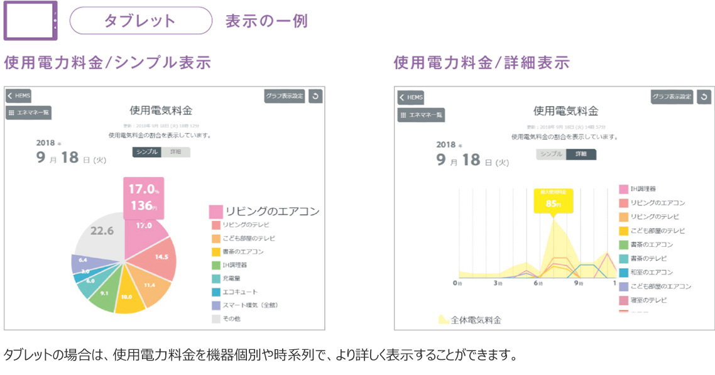The height and width of the screenshot is (375, 715).
Task: Switch to 詳細 toggle in pie chart screen
Action: (175, 152)
